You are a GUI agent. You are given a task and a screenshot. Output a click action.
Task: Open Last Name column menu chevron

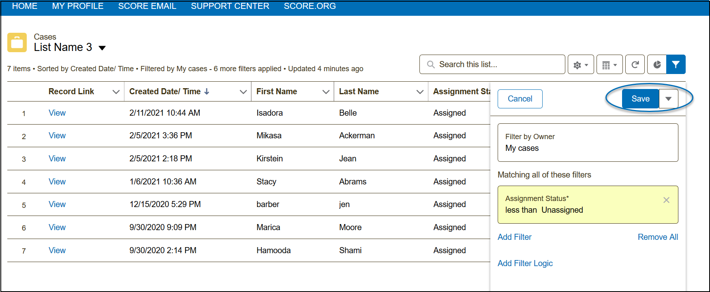tap(420, 92)
